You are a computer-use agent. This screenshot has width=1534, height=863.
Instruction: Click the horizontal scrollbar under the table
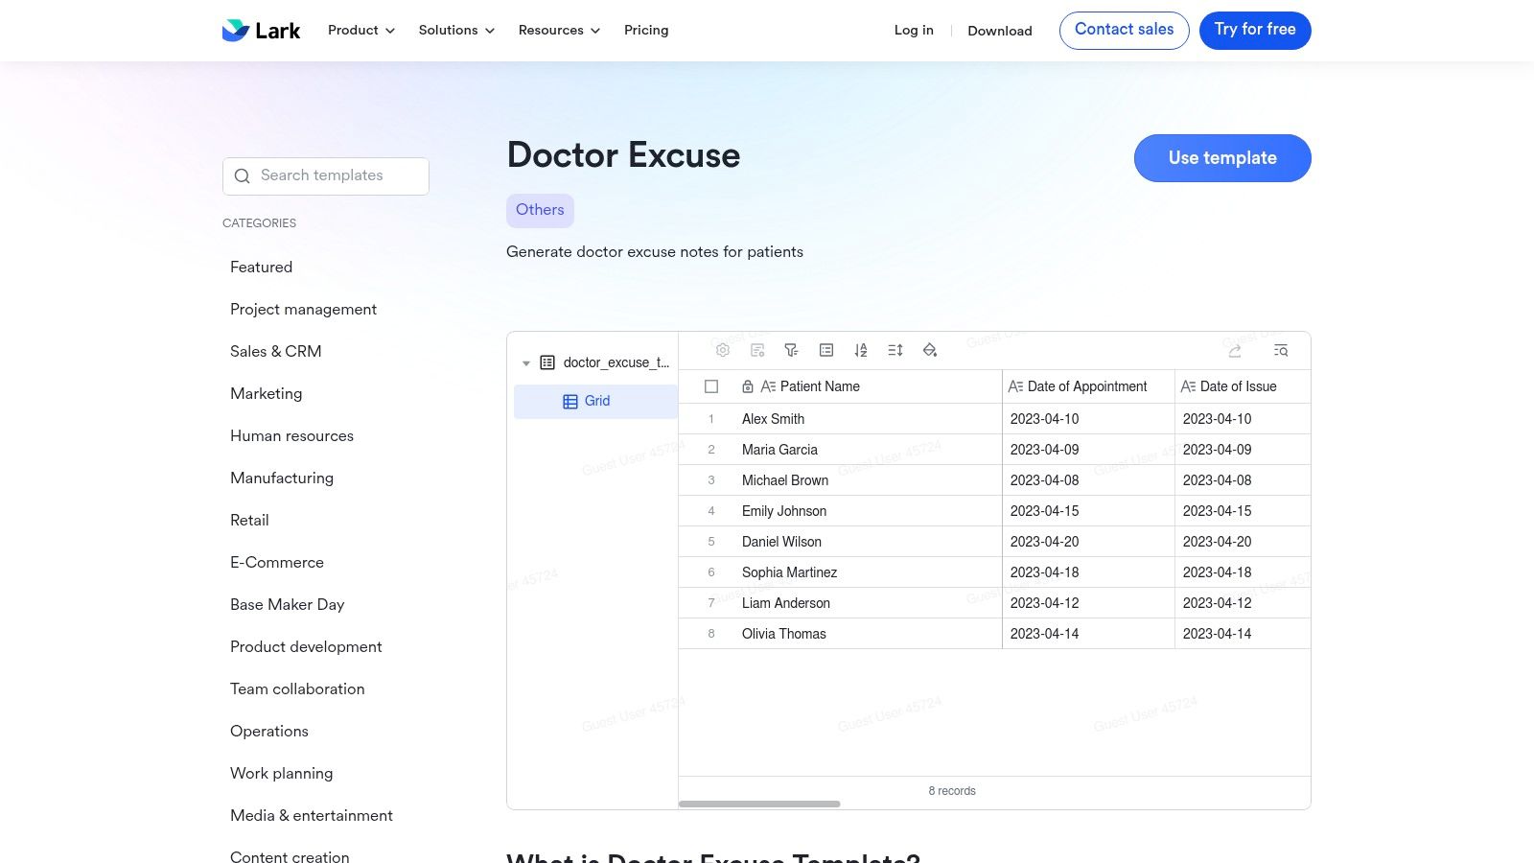pyautogui.click(x=759, y=804)
